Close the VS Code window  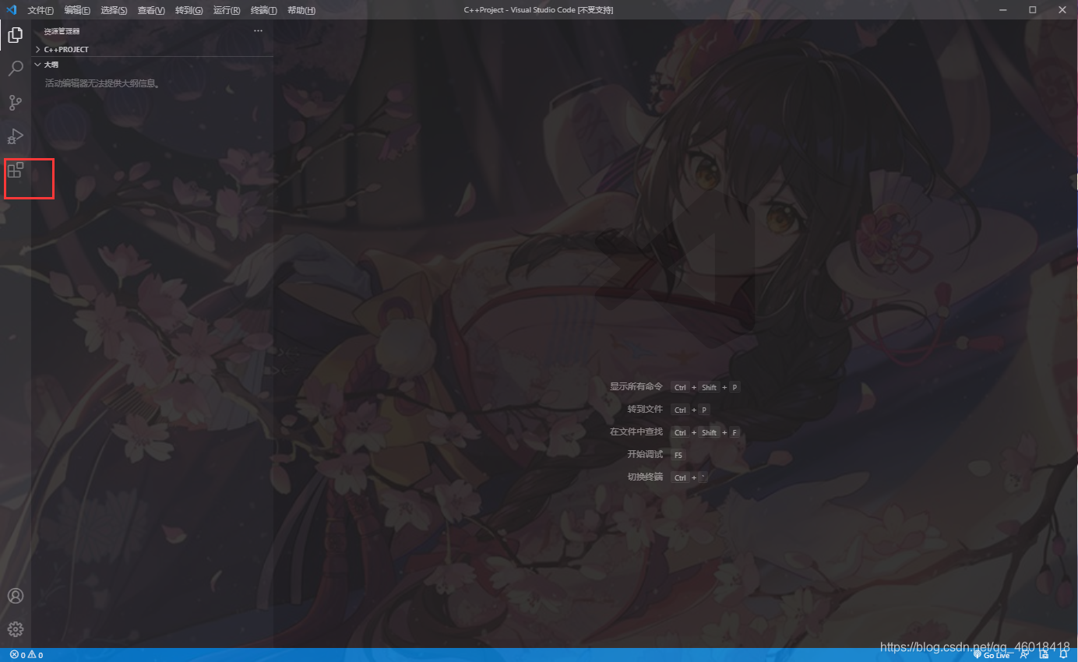1062,10
